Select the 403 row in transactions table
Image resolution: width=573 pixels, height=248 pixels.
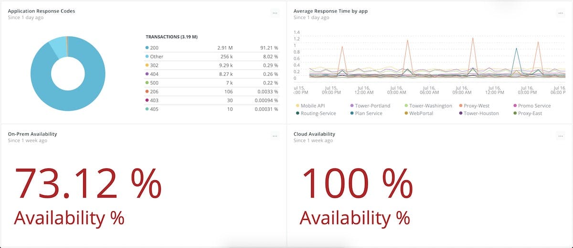212,100
